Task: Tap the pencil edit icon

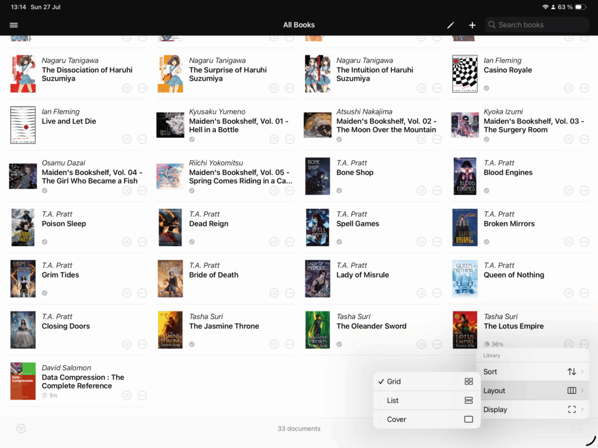Action: pyautogui.click(x=450, y=25)
